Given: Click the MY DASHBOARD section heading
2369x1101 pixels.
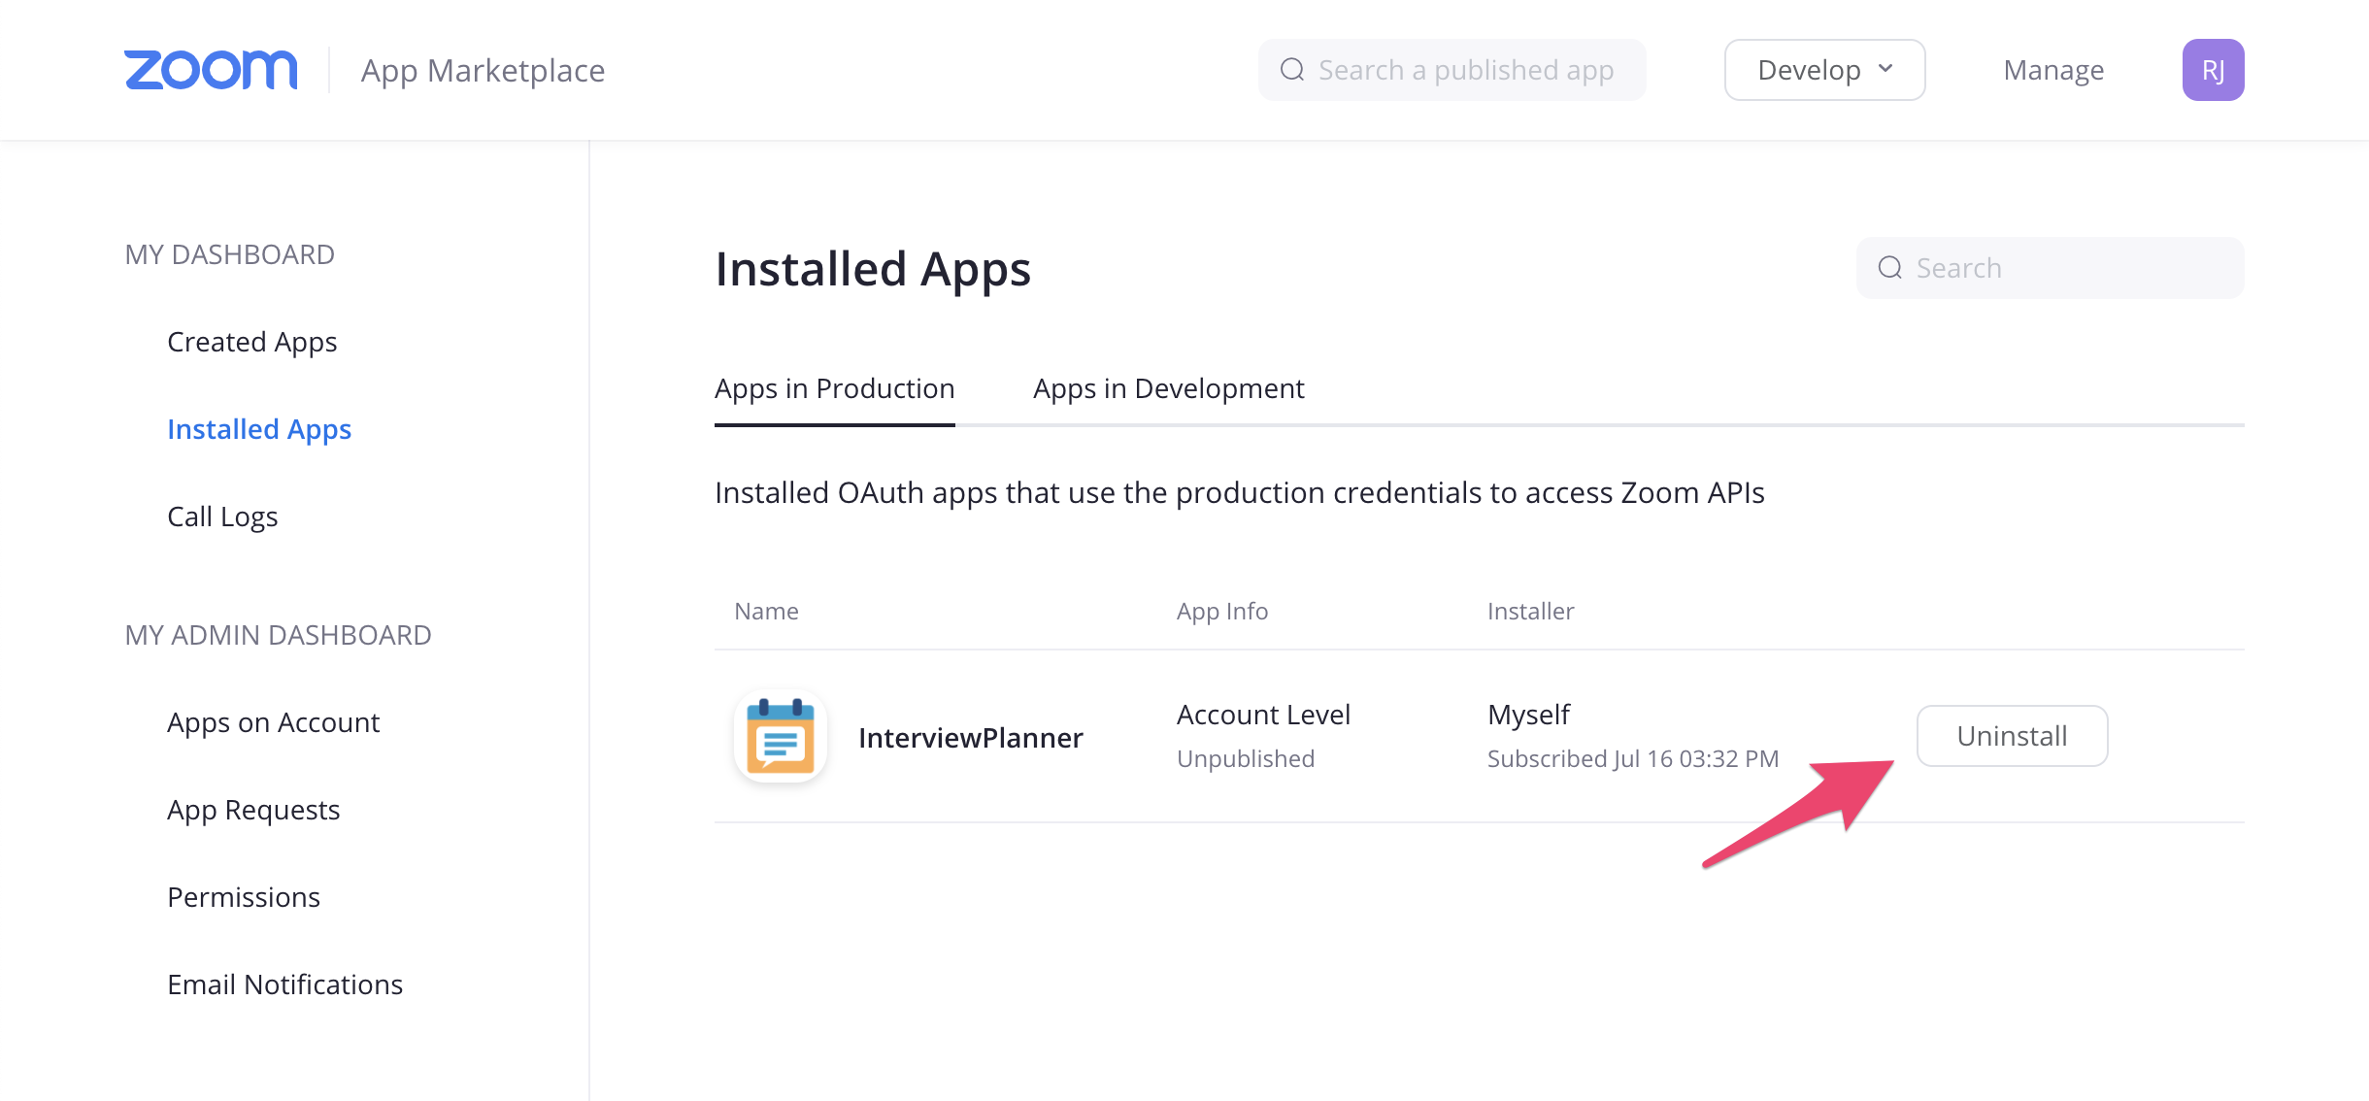Looking at the screenshot, I should coord(229,254).
